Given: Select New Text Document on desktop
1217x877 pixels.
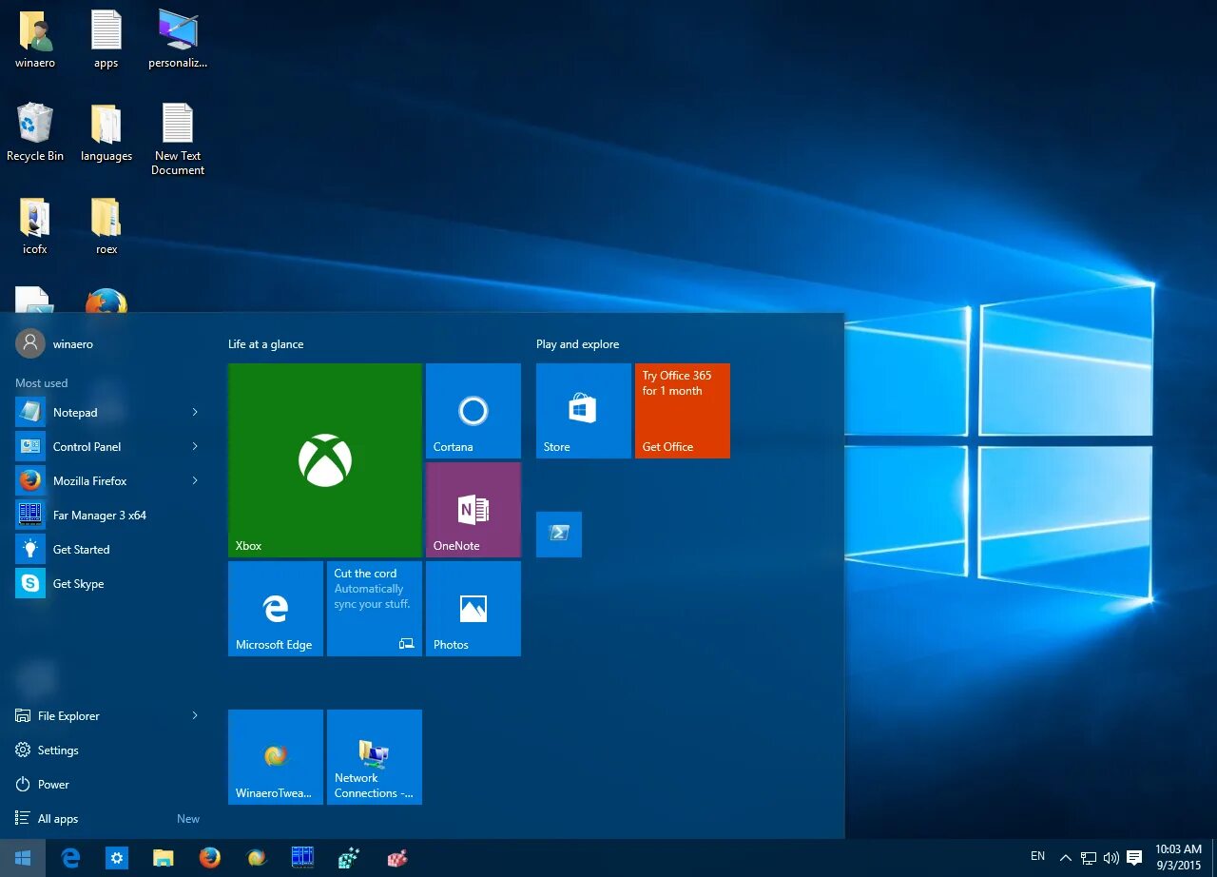Looking at the screenshot, I should (x=178, y=140).
